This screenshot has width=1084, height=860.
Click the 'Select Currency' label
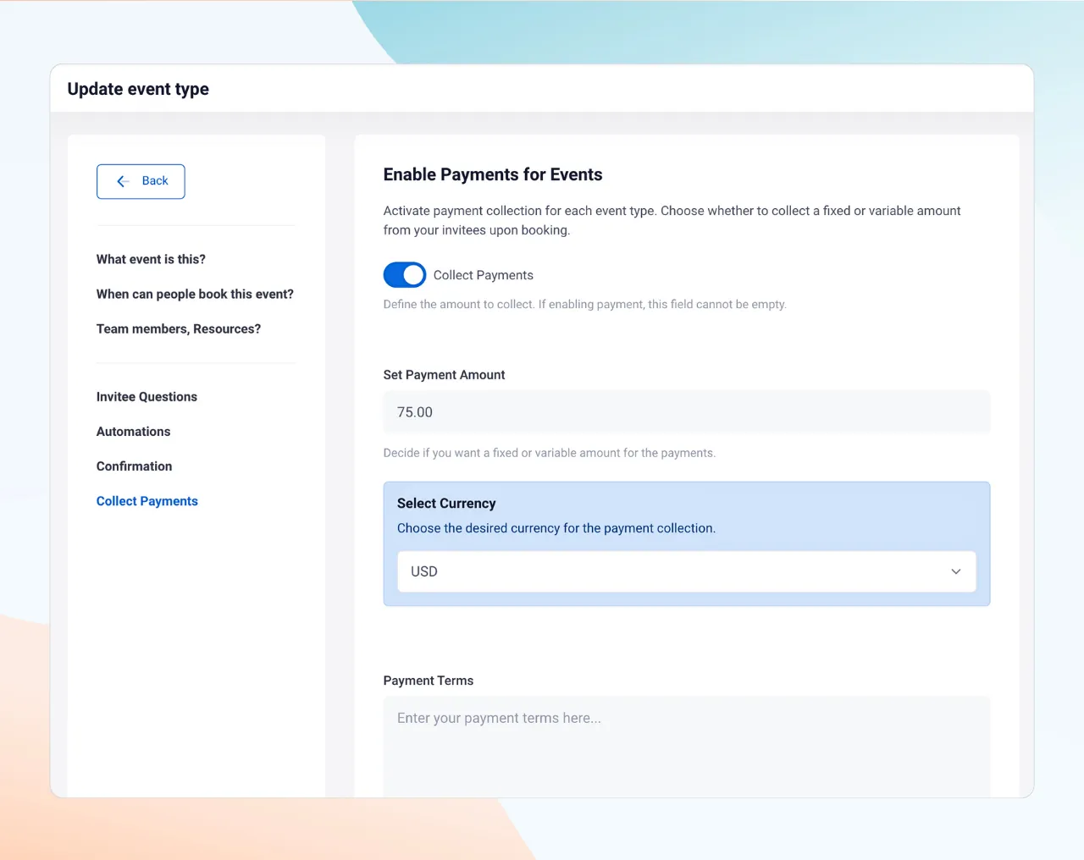(446, 503)
